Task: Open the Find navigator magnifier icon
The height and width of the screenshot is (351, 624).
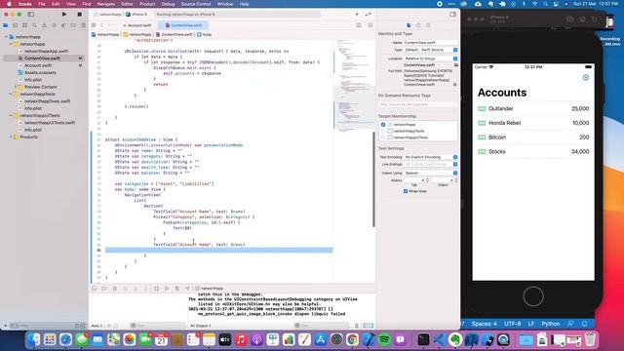Action: click(x=35, y=25)
